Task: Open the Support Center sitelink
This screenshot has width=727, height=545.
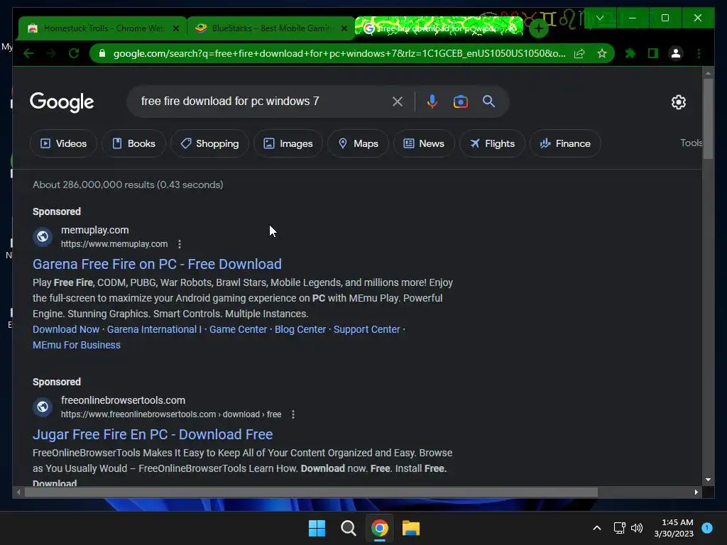Action: [367, 329]
